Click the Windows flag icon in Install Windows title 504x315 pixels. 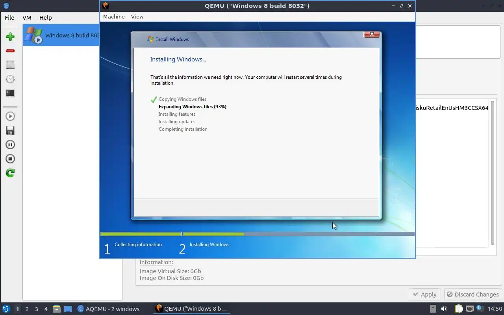[x=150, y=39]
